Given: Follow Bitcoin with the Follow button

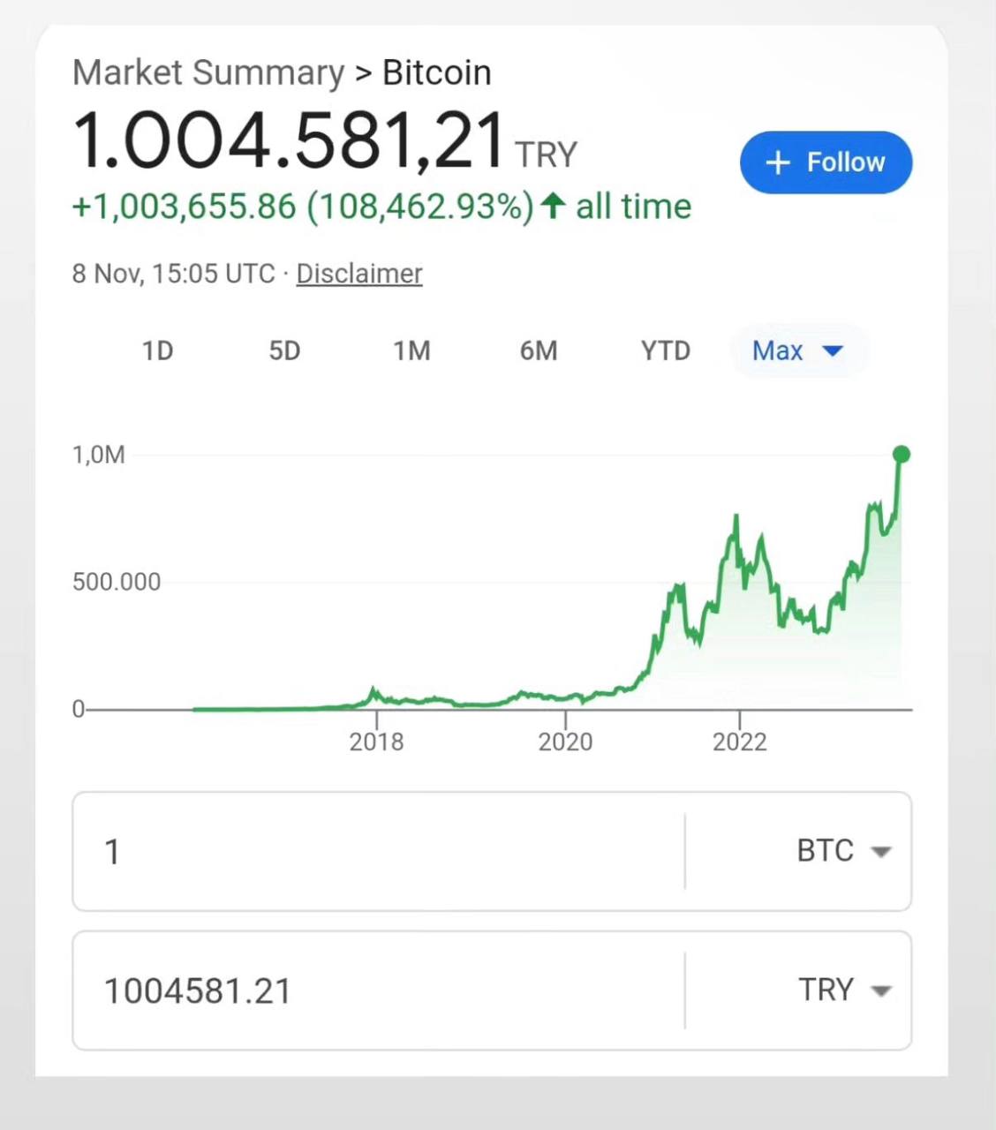Looking at the screenshot, I should (826, 162).
